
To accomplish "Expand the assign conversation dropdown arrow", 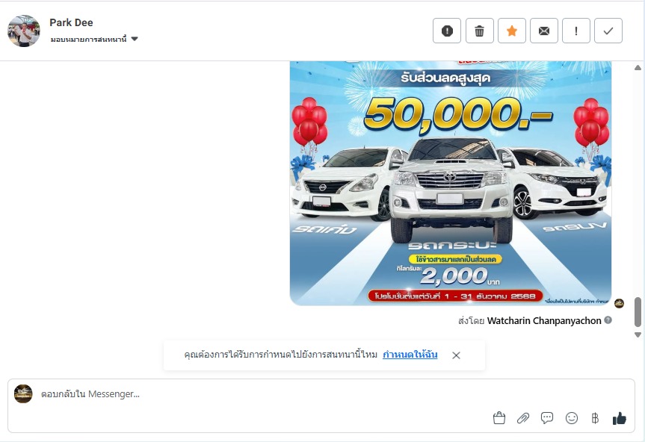I will coord(135,39).
